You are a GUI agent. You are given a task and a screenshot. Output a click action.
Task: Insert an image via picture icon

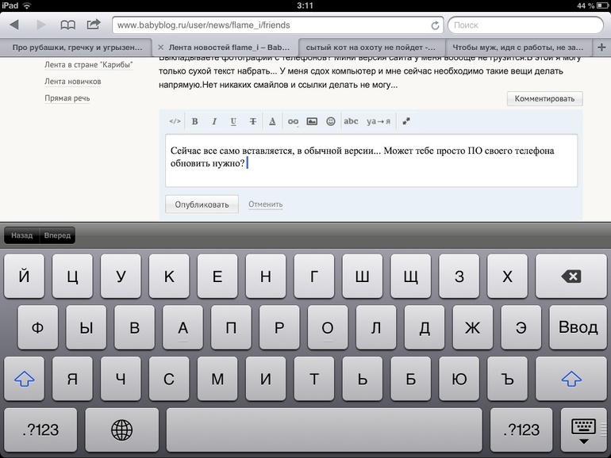312,121
